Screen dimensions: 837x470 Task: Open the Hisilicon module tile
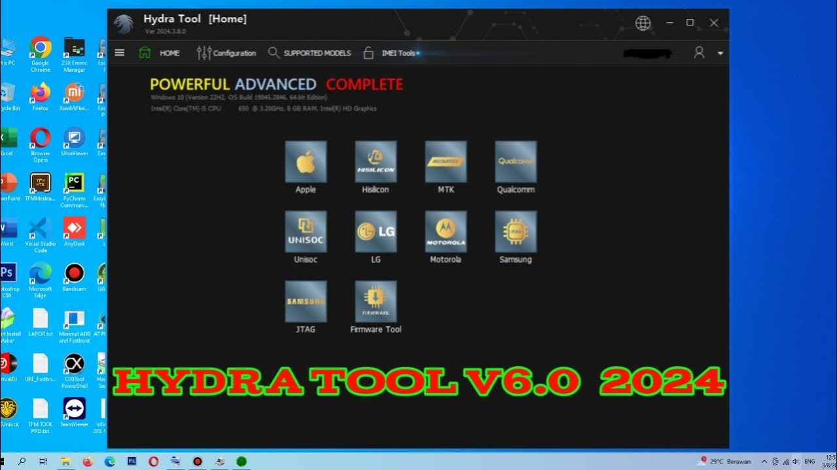pos(375,162)
